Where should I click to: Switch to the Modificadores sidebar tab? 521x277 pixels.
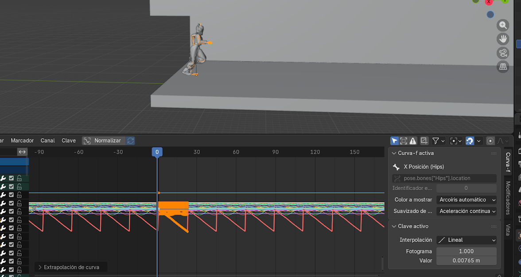click(508, 198)
